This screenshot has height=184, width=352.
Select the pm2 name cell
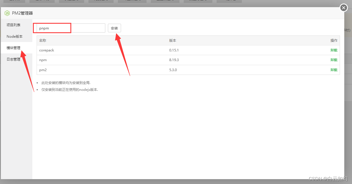coord(43,70)
